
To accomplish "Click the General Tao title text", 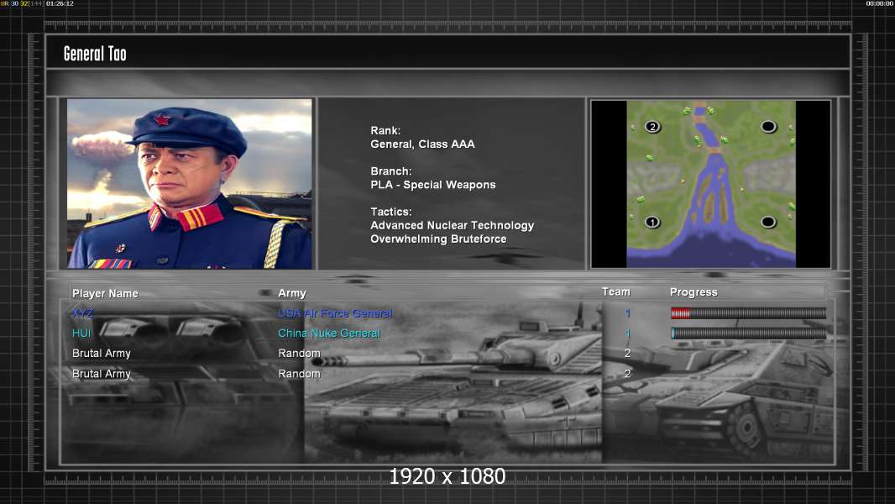I will (95, 54).
